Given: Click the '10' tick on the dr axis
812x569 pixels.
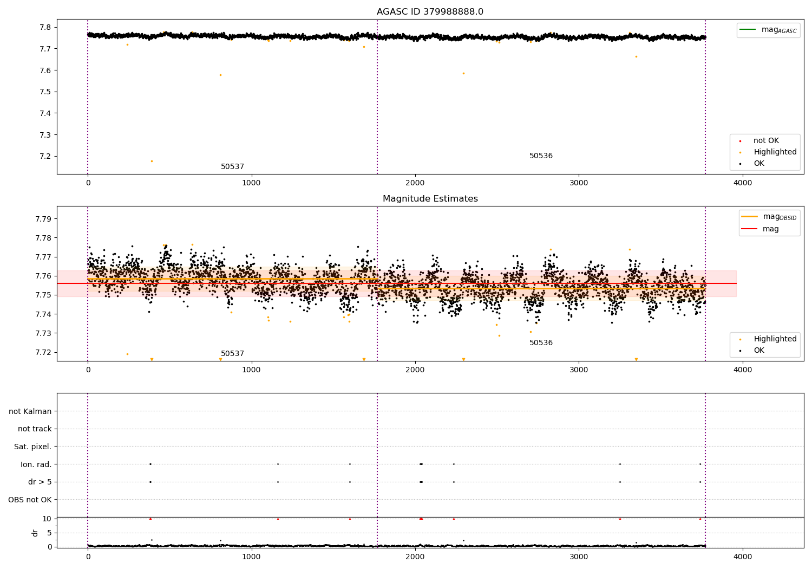Looking at the screenshot, I should click(47, 519).
